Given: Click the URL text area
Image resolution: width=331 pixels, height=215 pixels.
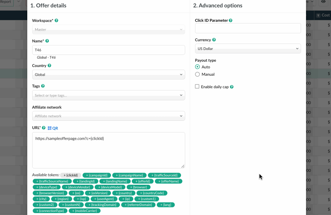Looking at the screenshot, I should tap(109, 150).
